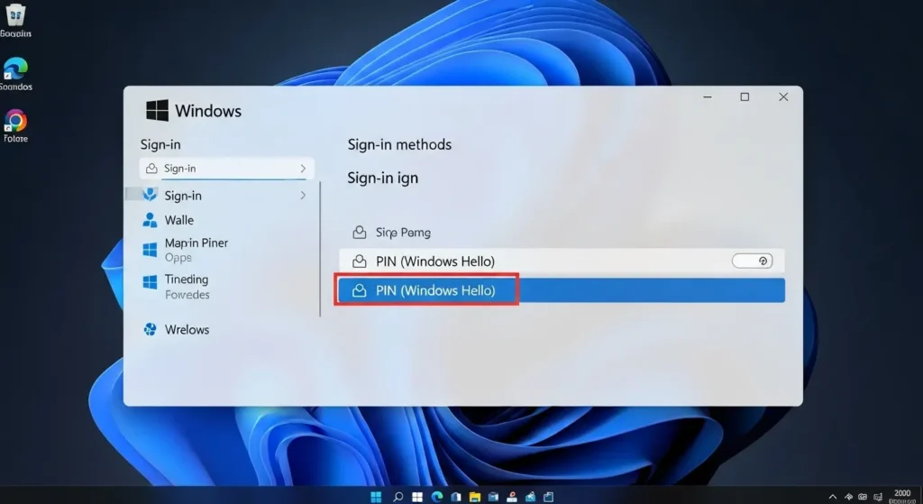Open the Microsoft Edge desktop shortcut
Screen dimensions: 923x504
tap(15, 73)
